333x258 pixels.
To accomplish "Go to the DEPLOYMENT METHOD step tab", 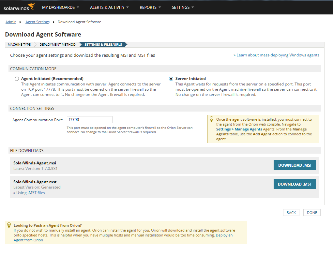I will [x=57, y=45].
